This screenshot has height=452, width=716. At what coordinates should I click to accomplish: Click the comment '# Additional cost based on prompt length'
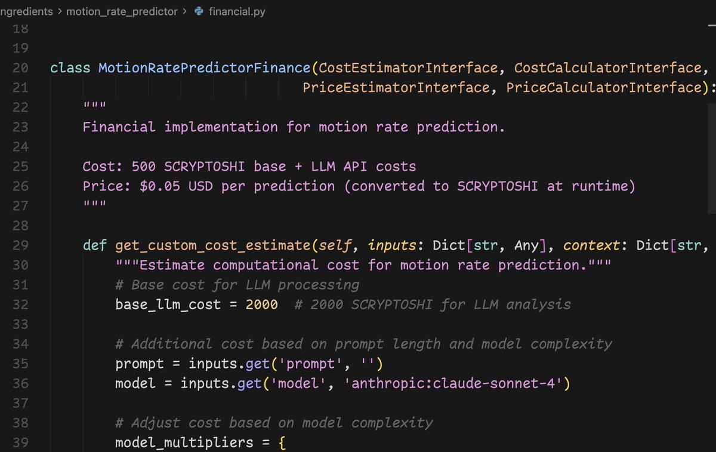[x=363, y=344]
